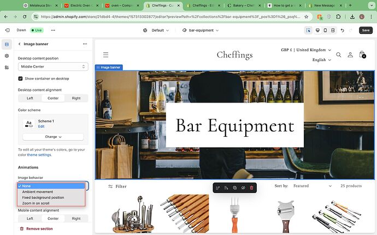Open the store hamburger menu
377x235 pixels.
click(106, 55)
